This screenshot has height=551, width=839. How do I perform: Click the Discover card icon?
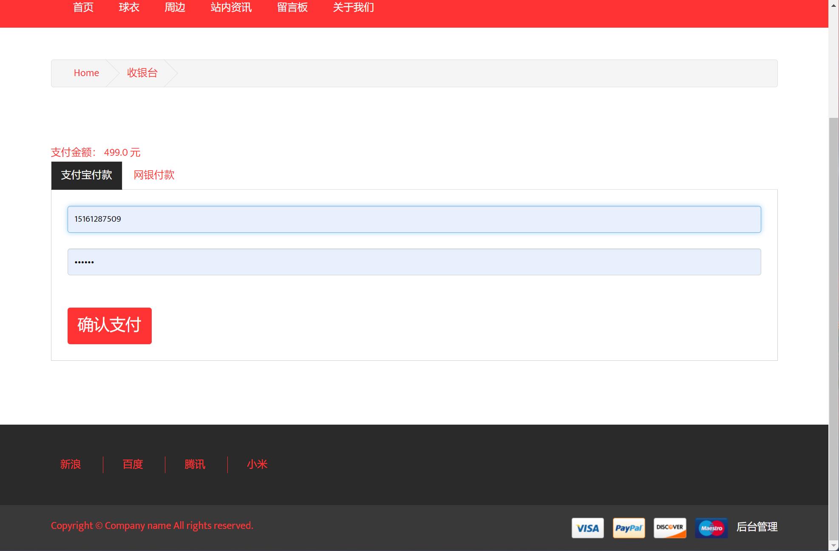coord(670,528)
